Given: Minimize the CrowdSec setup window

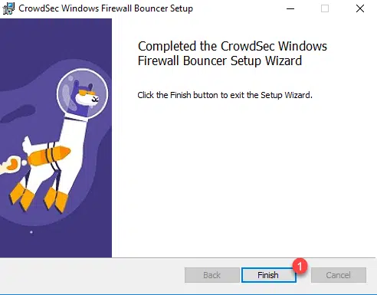Looking at the screenshot, I should 290,8.
